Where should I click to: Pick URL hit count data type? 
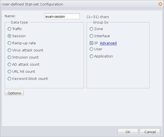pos(10,71)
